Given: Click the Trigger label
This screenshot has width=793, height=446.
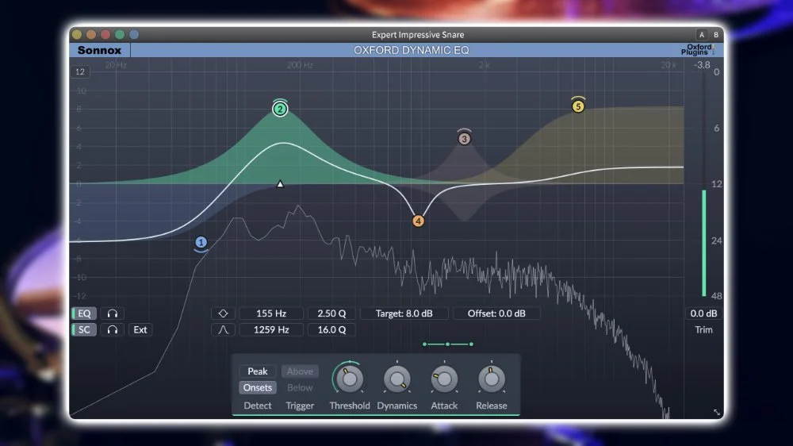Looking at the screenshot, I should coord(300,406).
